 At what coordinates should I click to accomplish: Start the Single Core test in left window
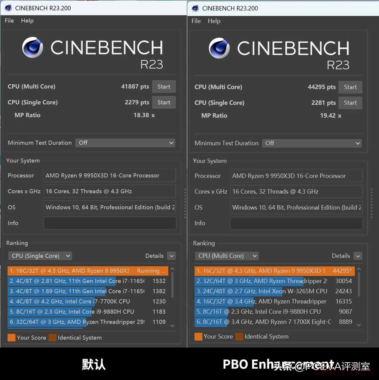pos(164,102)
